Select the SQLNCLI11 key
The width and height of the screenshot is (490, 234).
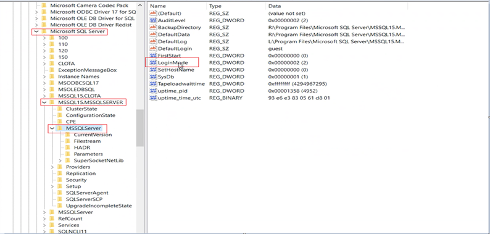72,232
